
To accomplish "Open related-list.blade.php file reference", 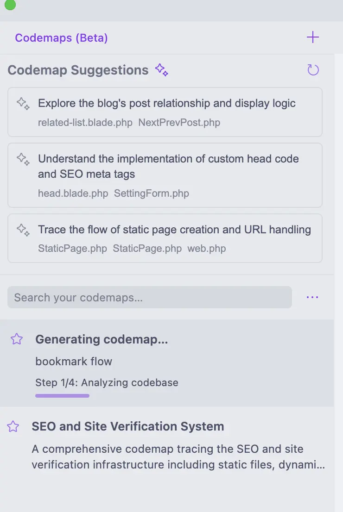I will (85, 123).
